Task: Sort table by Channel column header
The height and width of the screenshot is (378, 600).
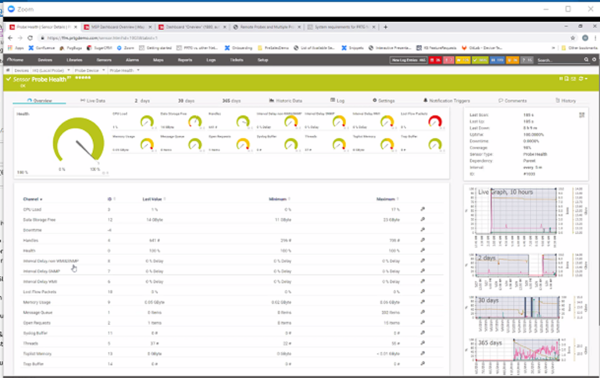Action: tap(32, 199)
